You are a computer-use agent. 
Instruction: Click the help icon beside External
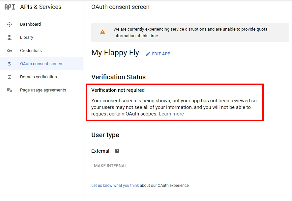tap(117, 151)
